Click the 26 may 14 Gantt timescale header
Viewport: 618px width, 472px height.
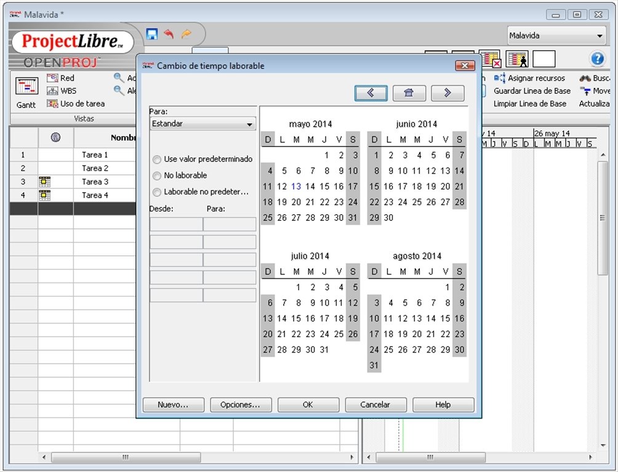click(x=552, y=133)
